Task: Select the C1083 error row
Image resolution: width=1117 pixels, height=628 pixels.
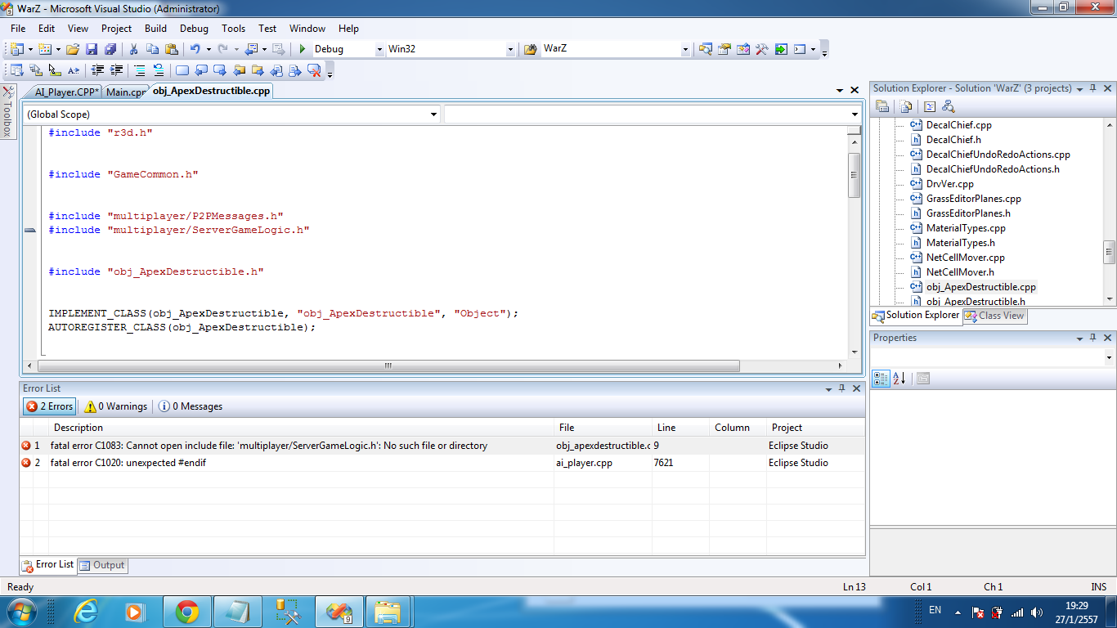Action: point(268,446)
